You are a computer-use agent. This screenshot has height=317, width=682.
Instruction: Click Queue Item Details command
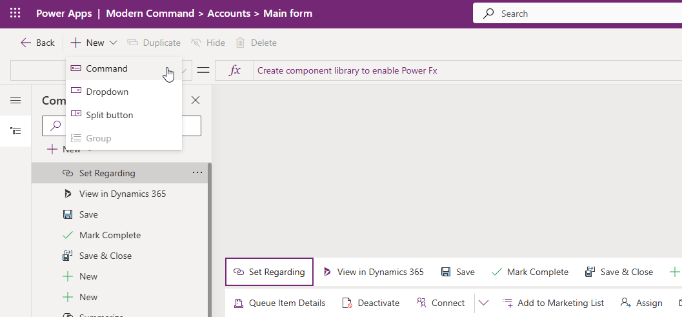279,303
